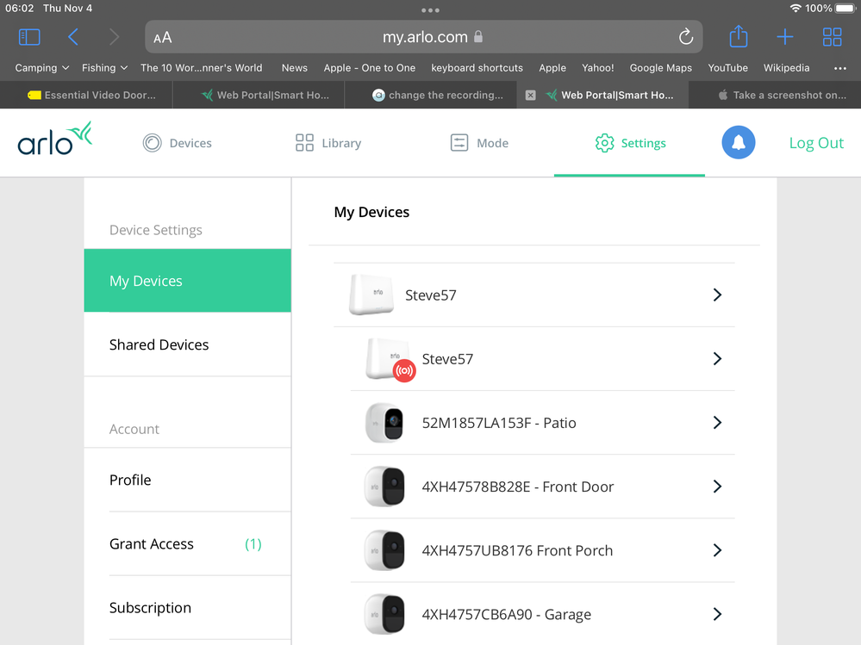Open the Fishing bookmarks folder dropdown
Screen dimensions: 861x645
tap(104, 68)
